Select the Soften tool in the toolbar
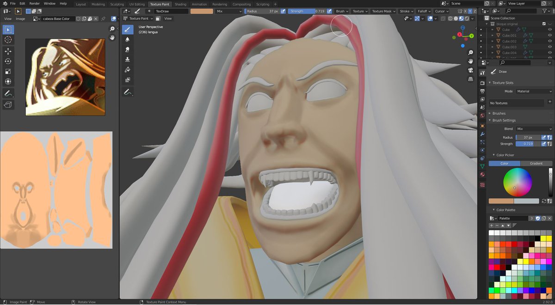555x305 pixels. (127, 39)
